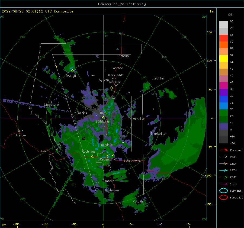Click the cyan 27ZW arrow icon
Viewport: 244px width, 228px height.
(x=223, y=170)
